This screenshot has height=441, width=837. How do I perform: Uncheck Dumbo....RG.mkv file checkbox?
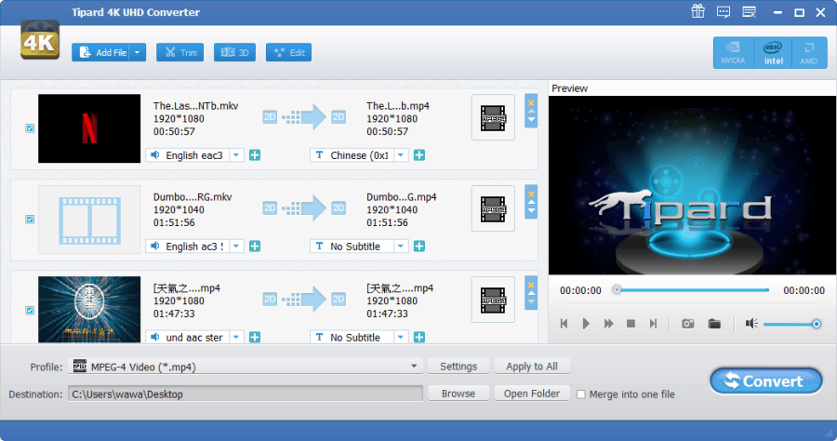coord(30,220)
